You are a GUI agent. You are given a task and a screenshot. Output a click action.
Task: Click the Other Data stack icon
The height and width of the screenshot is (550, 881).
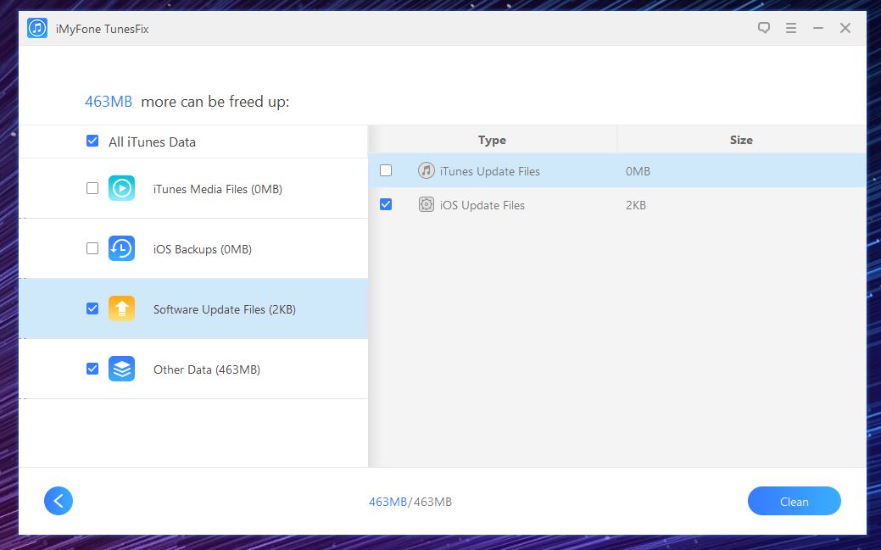121,369
